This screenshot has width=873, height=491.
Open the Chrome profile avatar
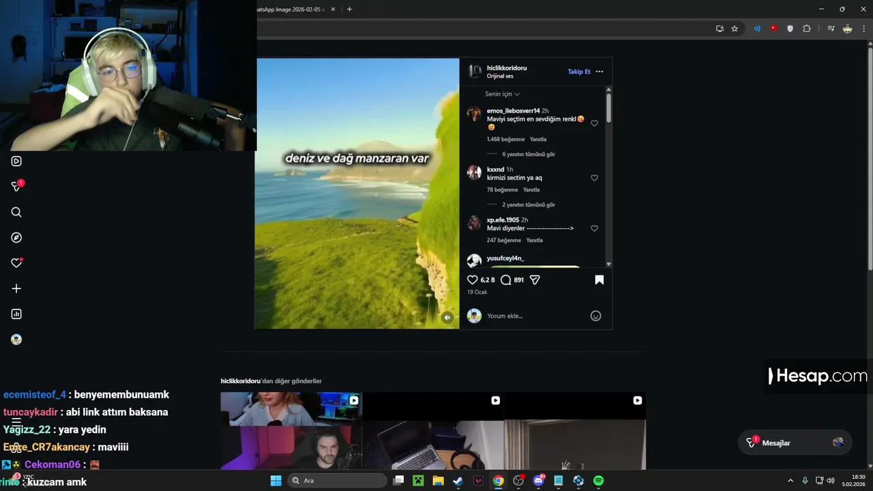point(847,29)
